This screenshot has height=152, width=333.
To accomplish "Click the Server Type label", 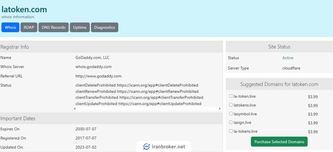I will [x=238, y=68].
